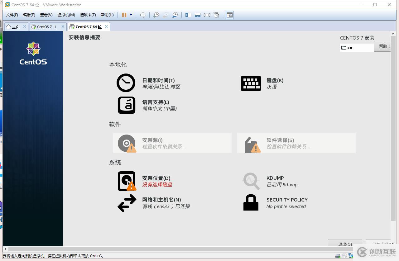Viewport: 399px width, 261px height.
Task: Click the 退出(Q) button
Action: (345, 243)
